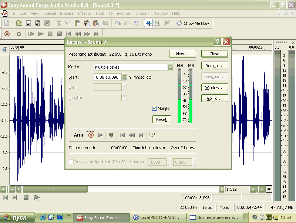Click the En language indicator in the system tray
The height and width of the screenshot is (223, 296).
[268, 217]
